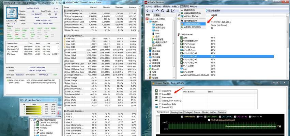Toggle the Motherboard graph legend checkbox
This screenshot has width=290, height=136.
pyautogui.click(x=182, y=117)
